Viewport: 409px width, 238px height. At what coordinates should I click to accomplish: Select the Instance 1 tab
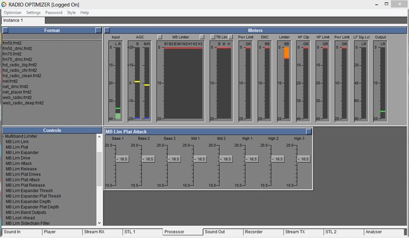coord(23,20)
